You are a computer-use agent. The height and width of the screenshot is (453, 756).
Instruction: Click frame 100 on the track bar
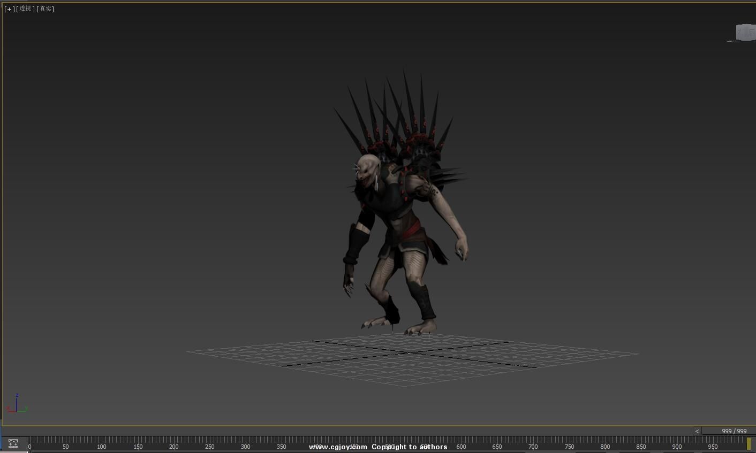pyautogui.click(x=102, y=447)
